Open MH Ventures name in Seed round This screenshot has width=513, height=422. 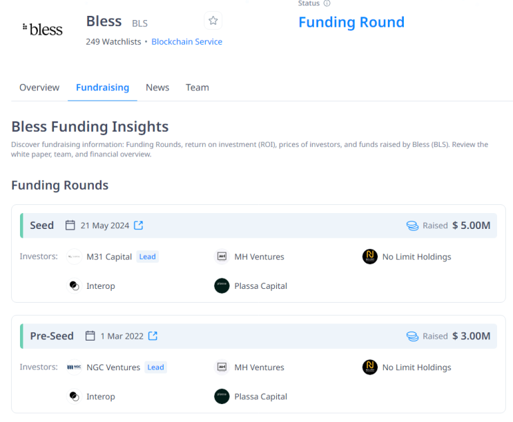(x=259, y=257)
